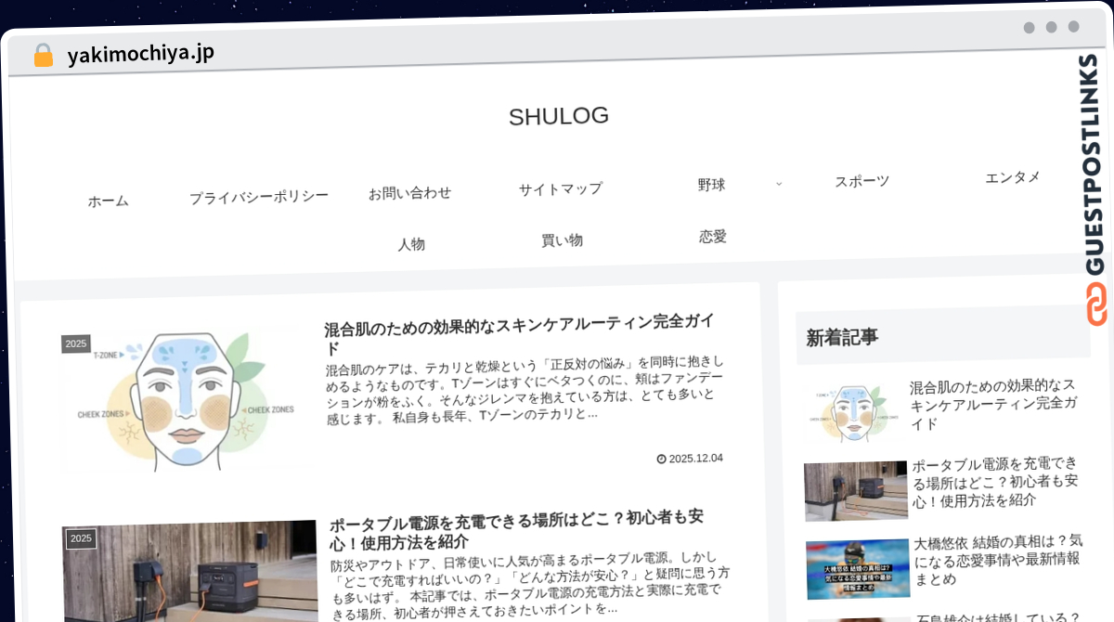Click the yakimochiya.jp address text
The image size is (1114, 622).
point(140,54)
